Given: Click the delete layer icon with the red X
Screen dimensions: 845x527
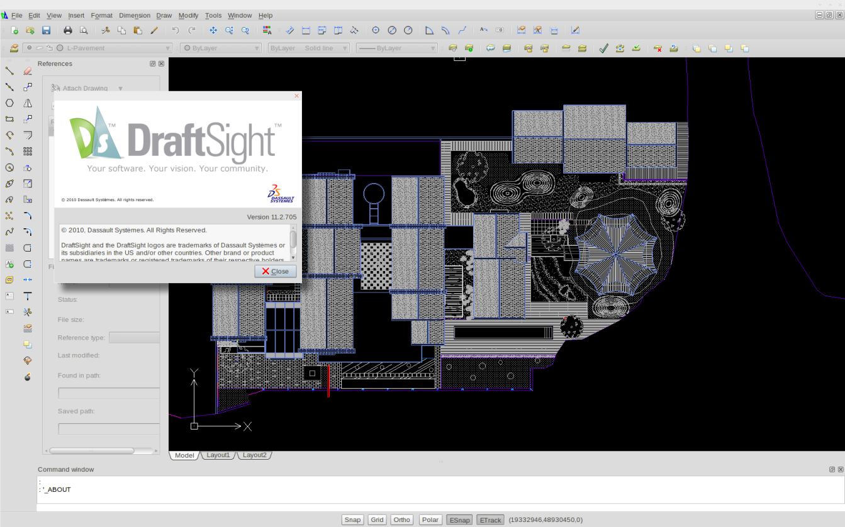Looking at the screenshot, I should coord(658,48).
